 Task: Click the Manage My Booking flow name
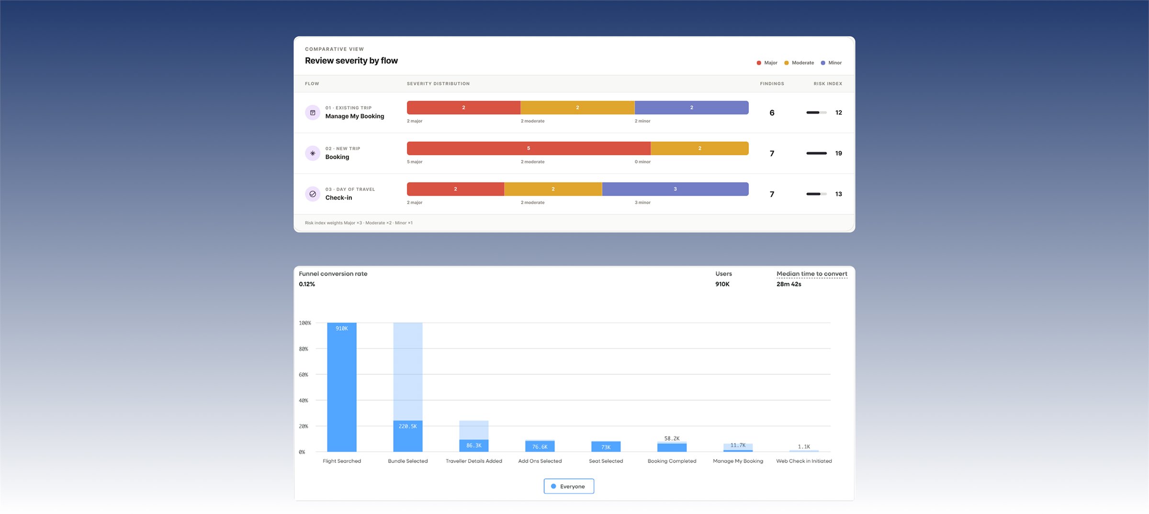click(x=355, y=116)
